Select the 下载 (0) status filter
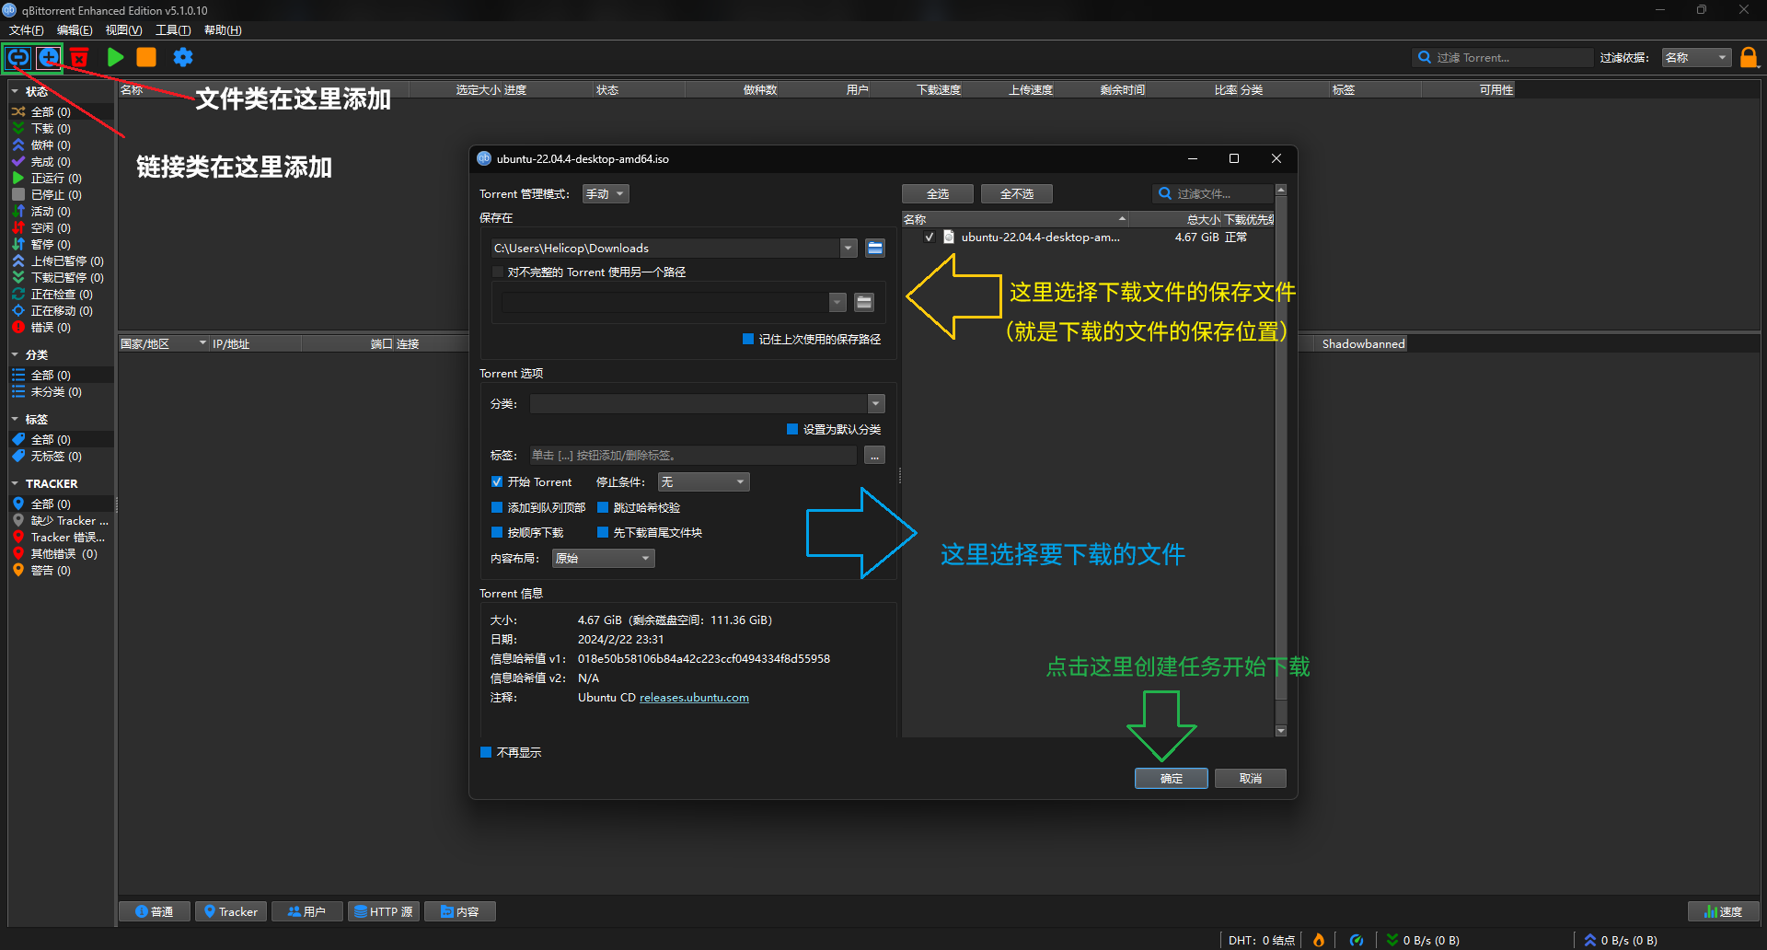Screen dimensions: 1767x950 [x=61, y=128]
